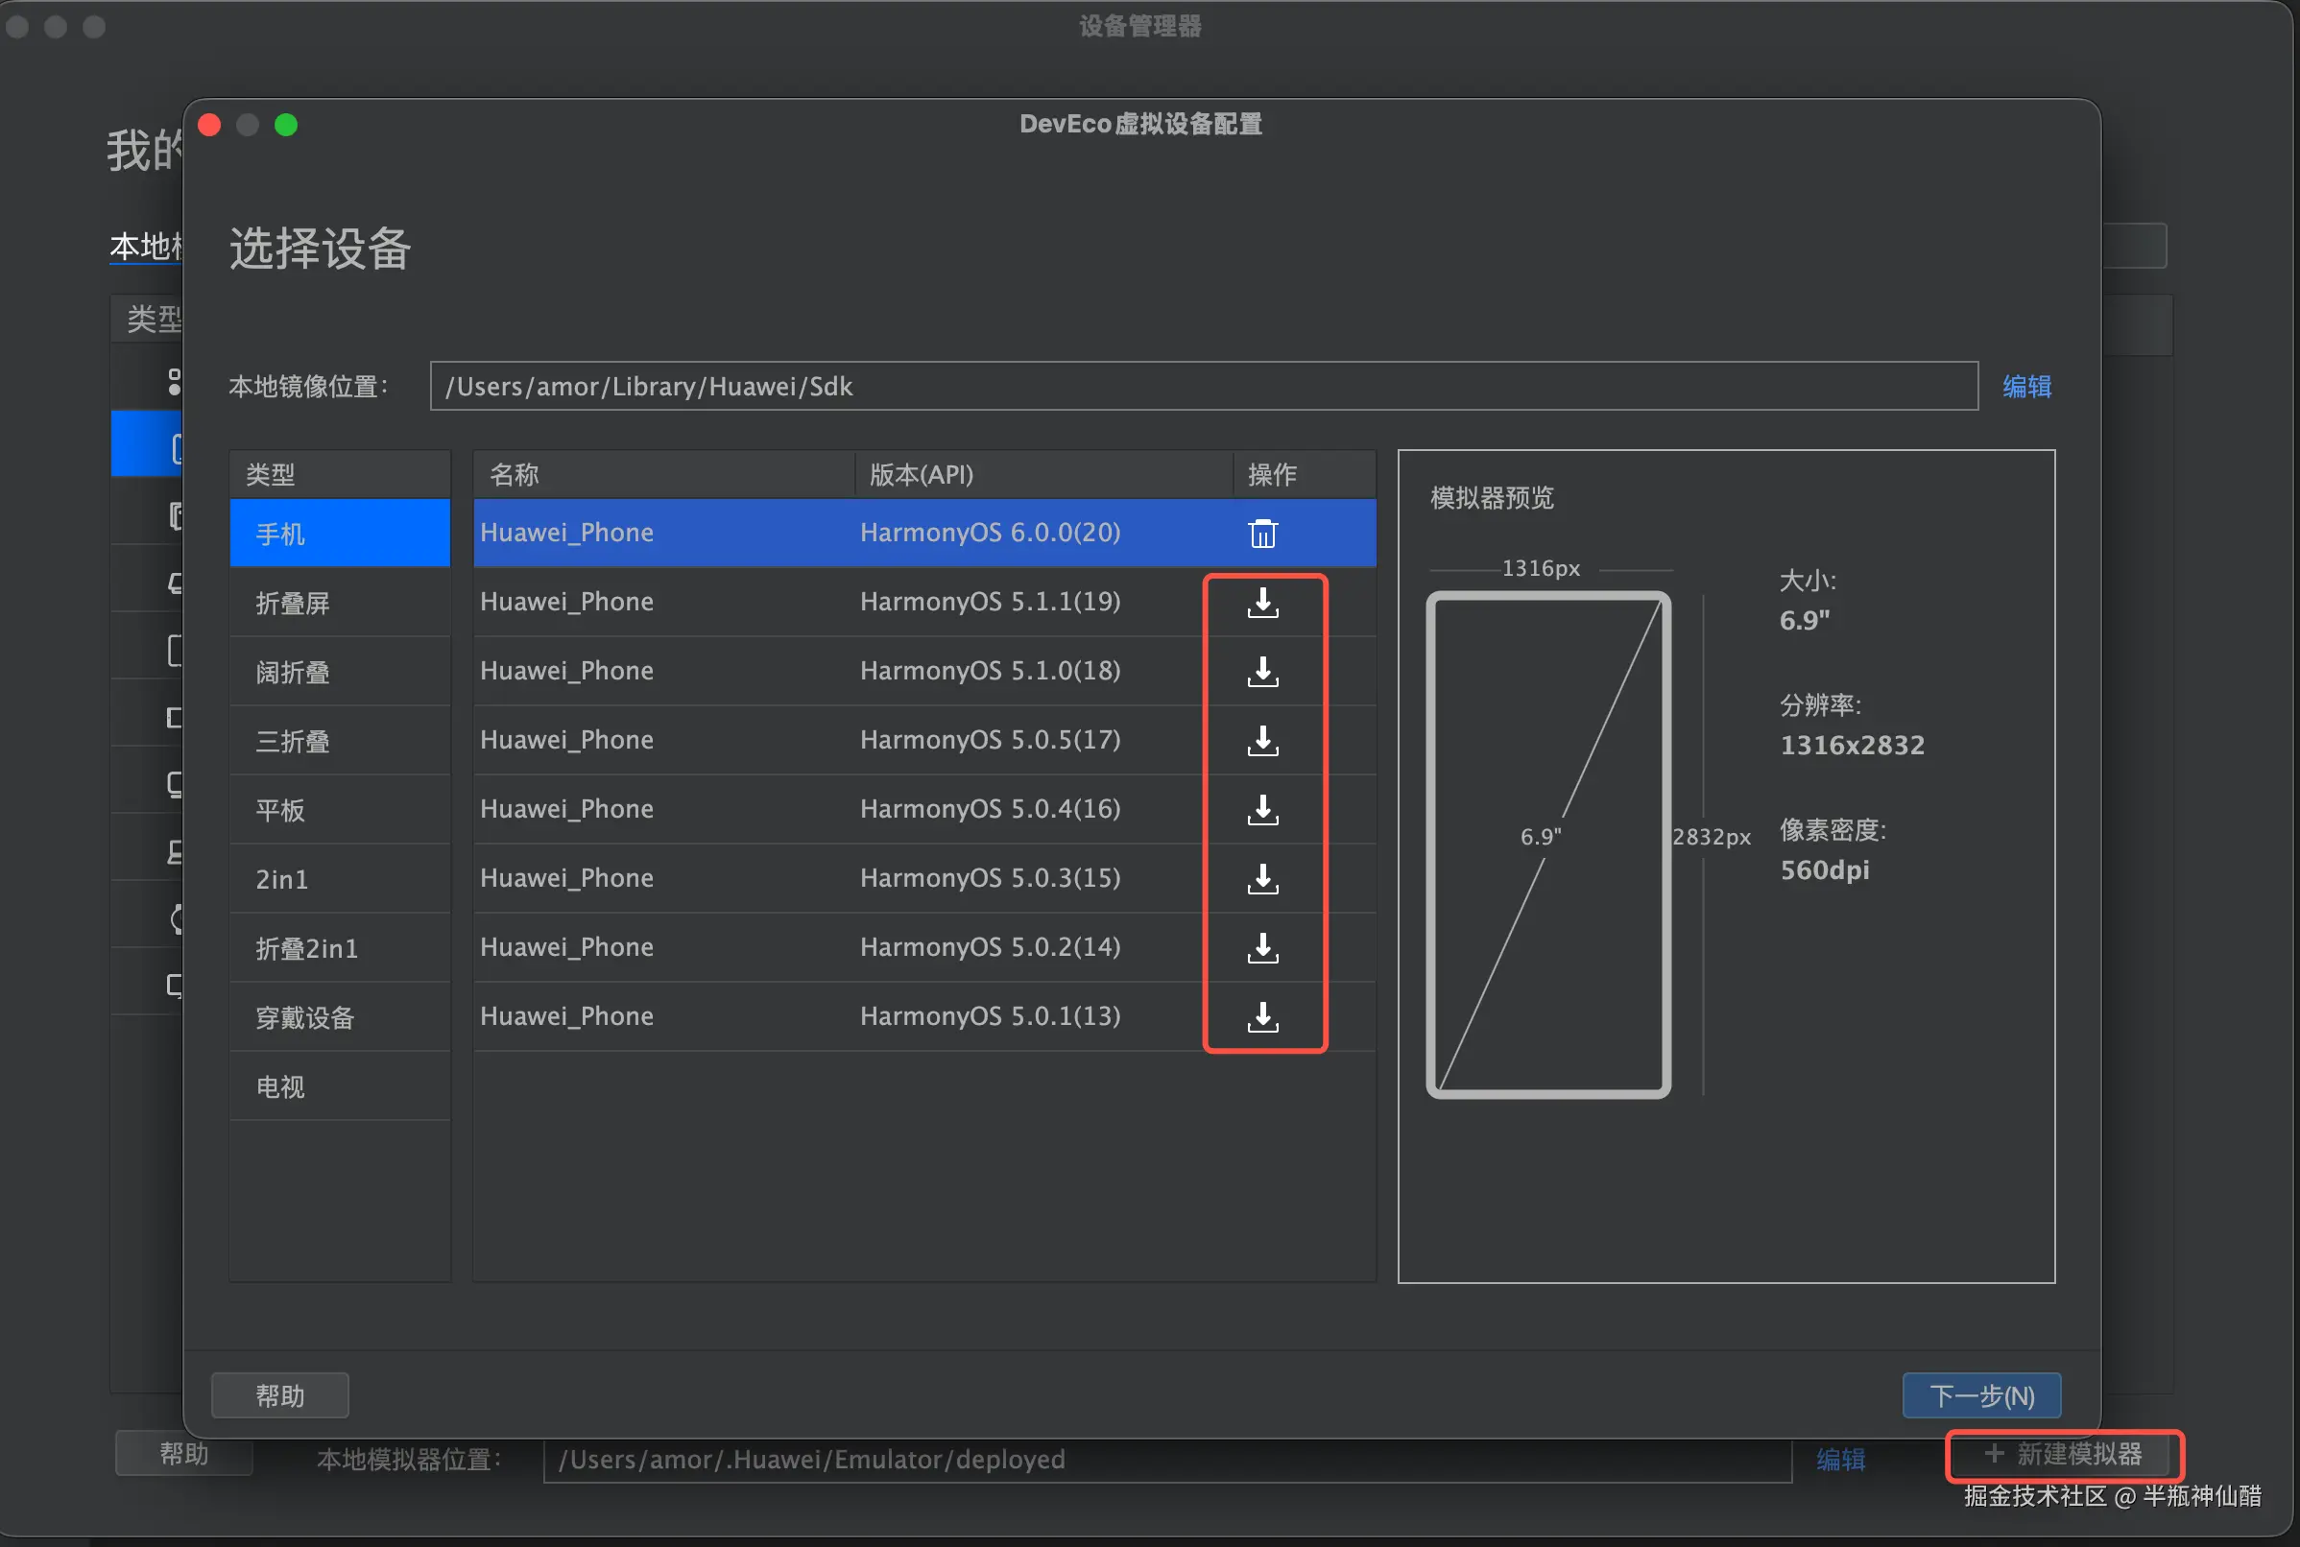Click the 下一步(N) button
Screen dimensions: 2300x1547
(1980, 1395)
